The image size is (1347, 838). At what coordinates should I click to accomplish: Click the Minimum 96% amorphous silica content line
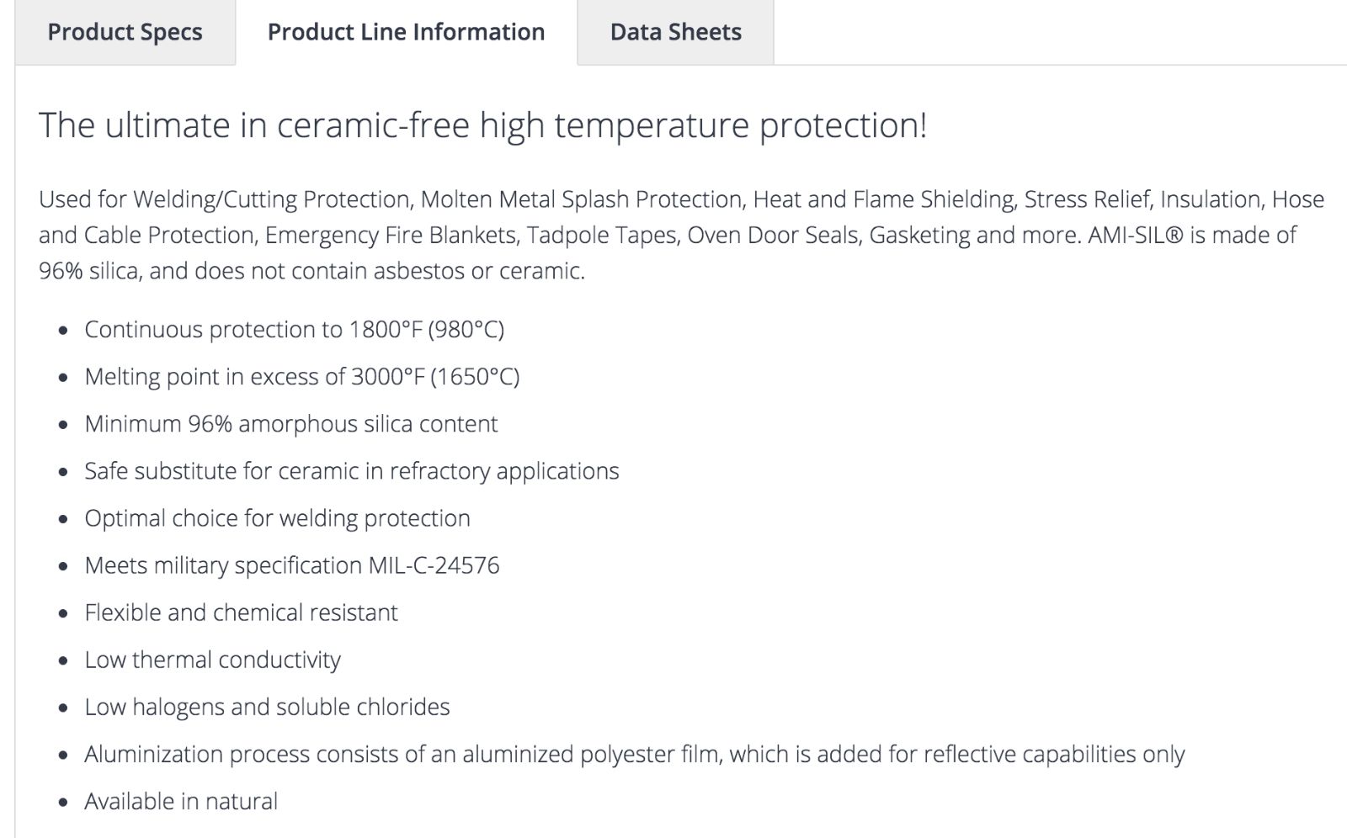tap(290, 423)
